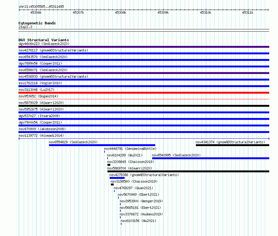Click the 45308k ruler position label
Image resolution: width=278 pixels, height=236 pixels.
(121, 13)
